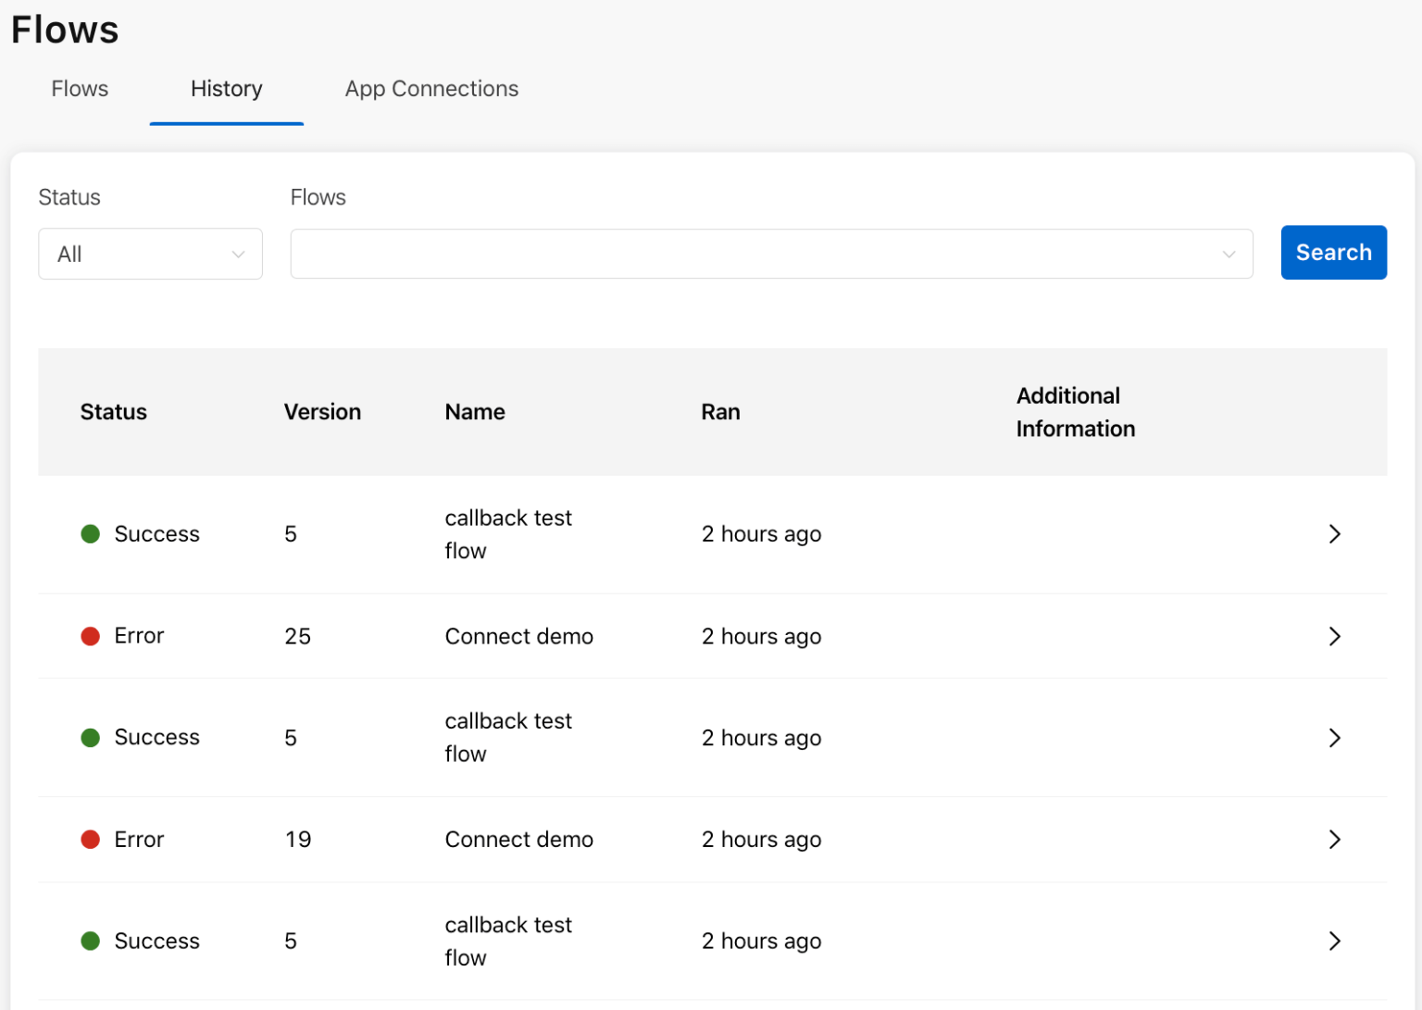
Task: Switch to the App Connections tab
Action: tap(431, 89)
